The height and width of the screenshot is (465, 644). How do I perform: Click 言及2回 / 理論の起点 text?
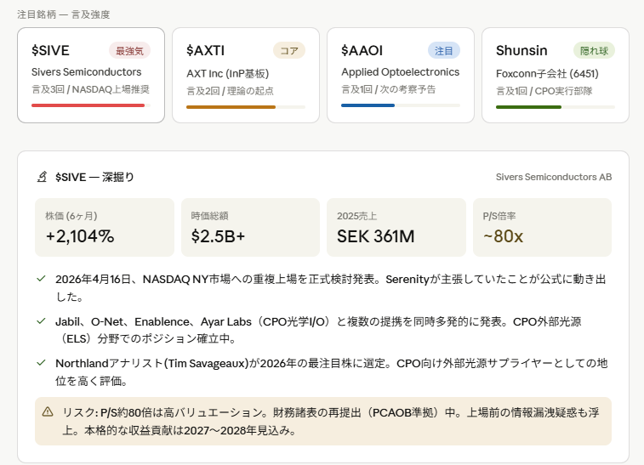click(x=230, y=91)
